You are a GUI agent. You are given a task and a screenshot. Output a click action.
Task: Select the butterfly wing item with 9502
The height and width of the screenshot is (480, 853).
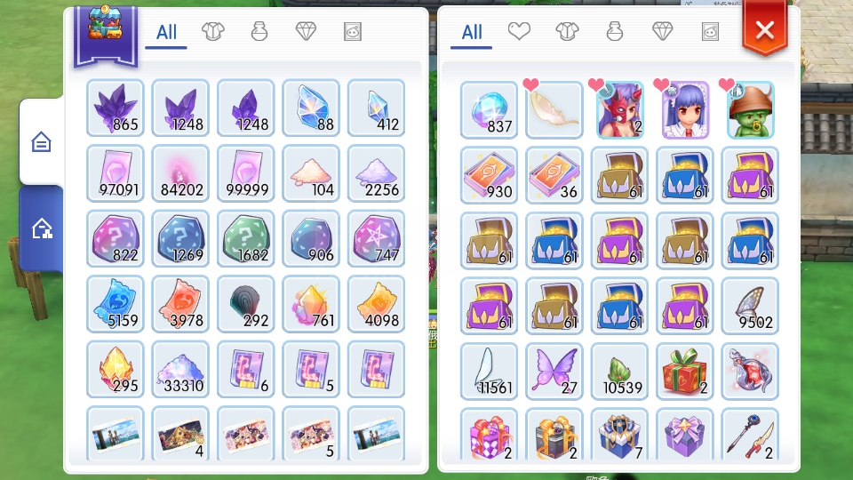click(x=750, y=306)
